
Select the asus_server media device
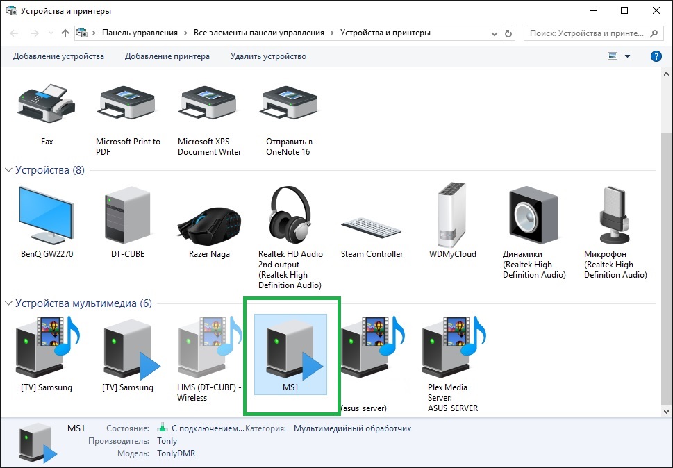point(372,347)
